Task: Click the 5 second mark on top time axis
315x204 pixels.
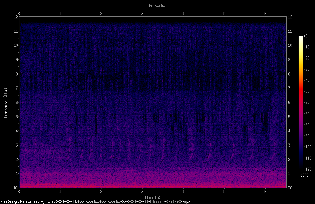Action: pyautogui.click(x=224, y=14)
